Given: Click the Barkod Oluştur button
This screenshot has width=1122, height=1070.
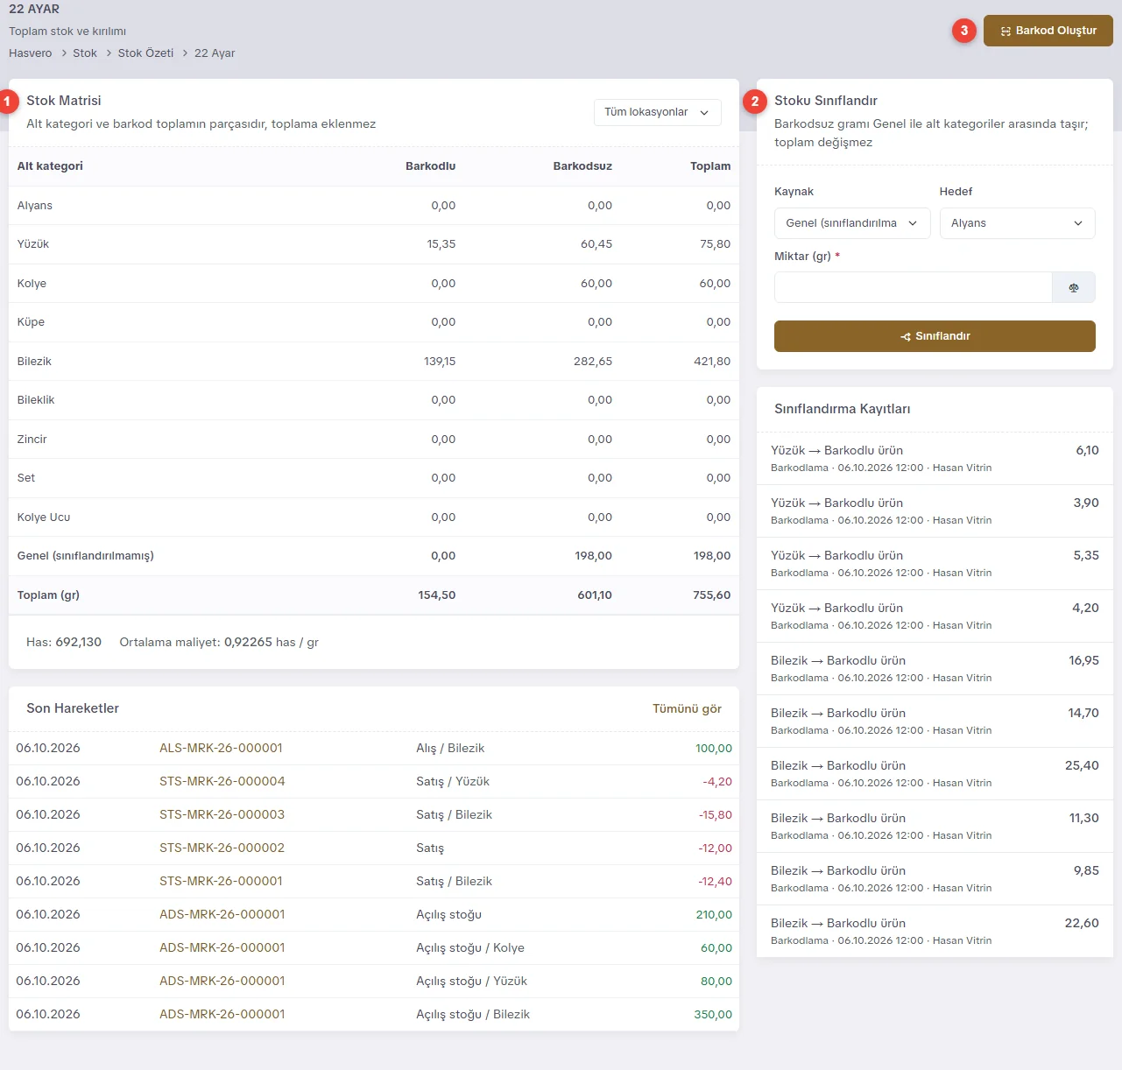Looking at the screenshot, I should click(1048, 31).
